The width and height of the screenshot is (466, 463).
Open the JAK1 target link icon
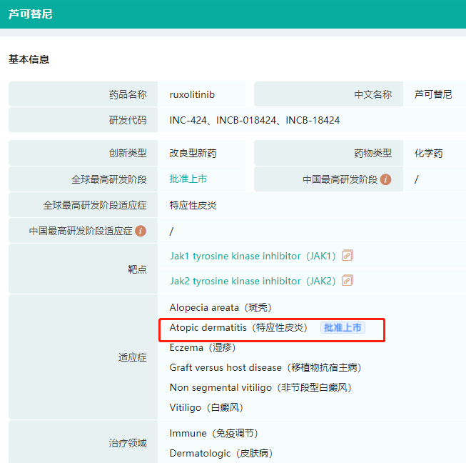(347, 256)
